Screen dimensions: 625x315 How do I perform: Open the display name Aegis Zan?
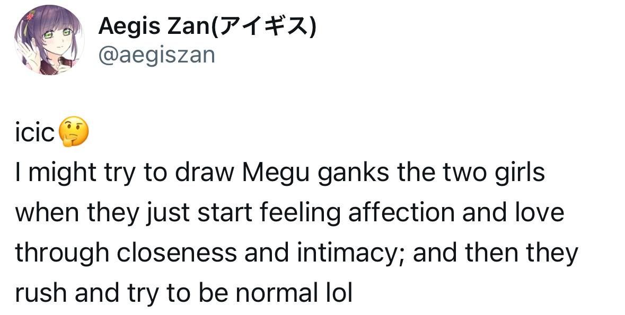pos(153,26)
